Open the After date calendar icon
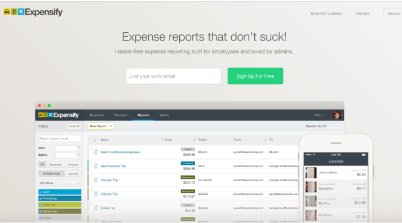 tap(78, 148)
